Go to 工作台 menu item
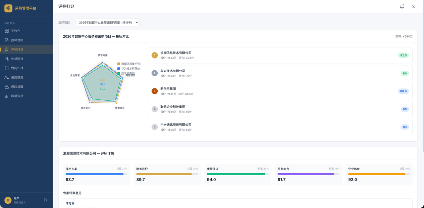The height and width of the screenshot is (208, 424). point(26,31)
